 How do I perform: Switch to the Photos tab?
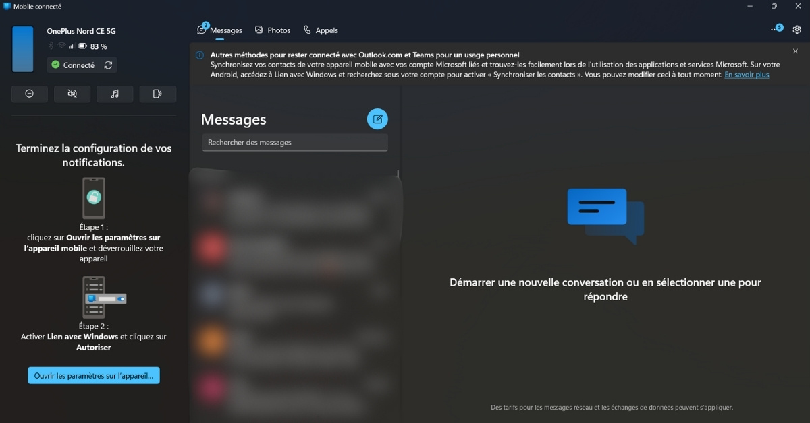(273, 30)
